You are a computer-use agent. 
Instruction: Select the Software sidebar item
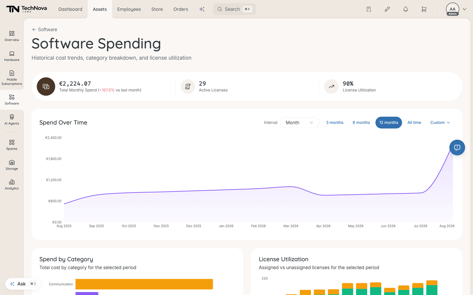tap(12, 100)
